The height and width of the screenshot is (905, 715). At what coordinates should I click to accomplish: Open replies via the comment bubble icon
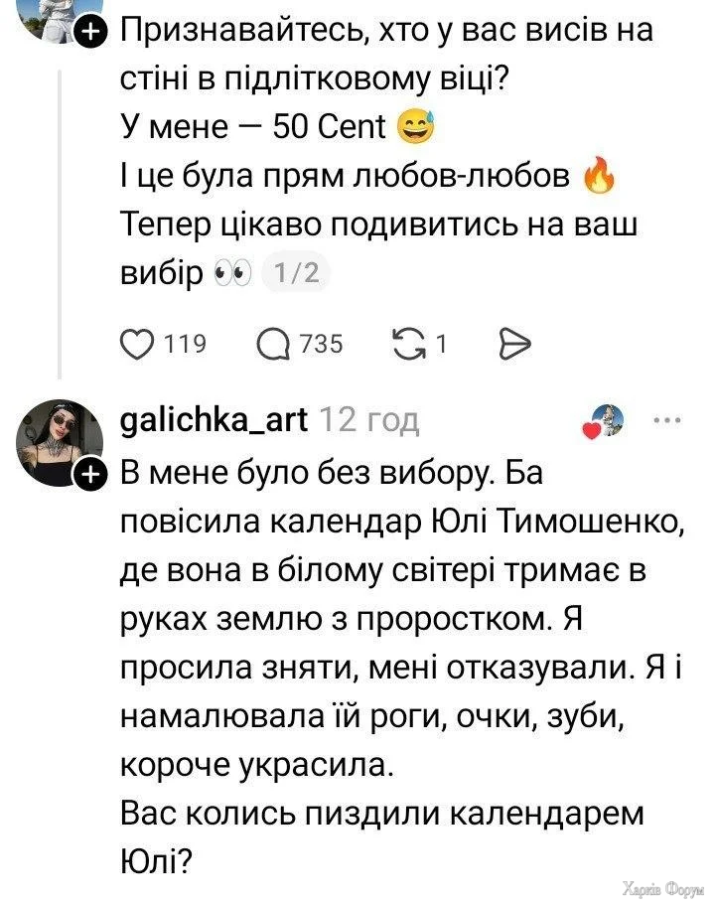[x=272, y=344]
